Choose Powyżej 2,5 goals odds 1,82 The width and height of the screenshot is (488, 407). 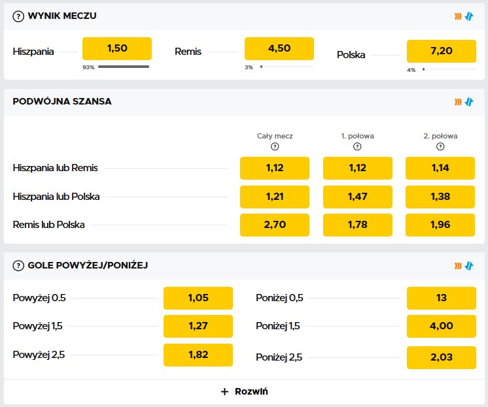[x=198, y=355]
